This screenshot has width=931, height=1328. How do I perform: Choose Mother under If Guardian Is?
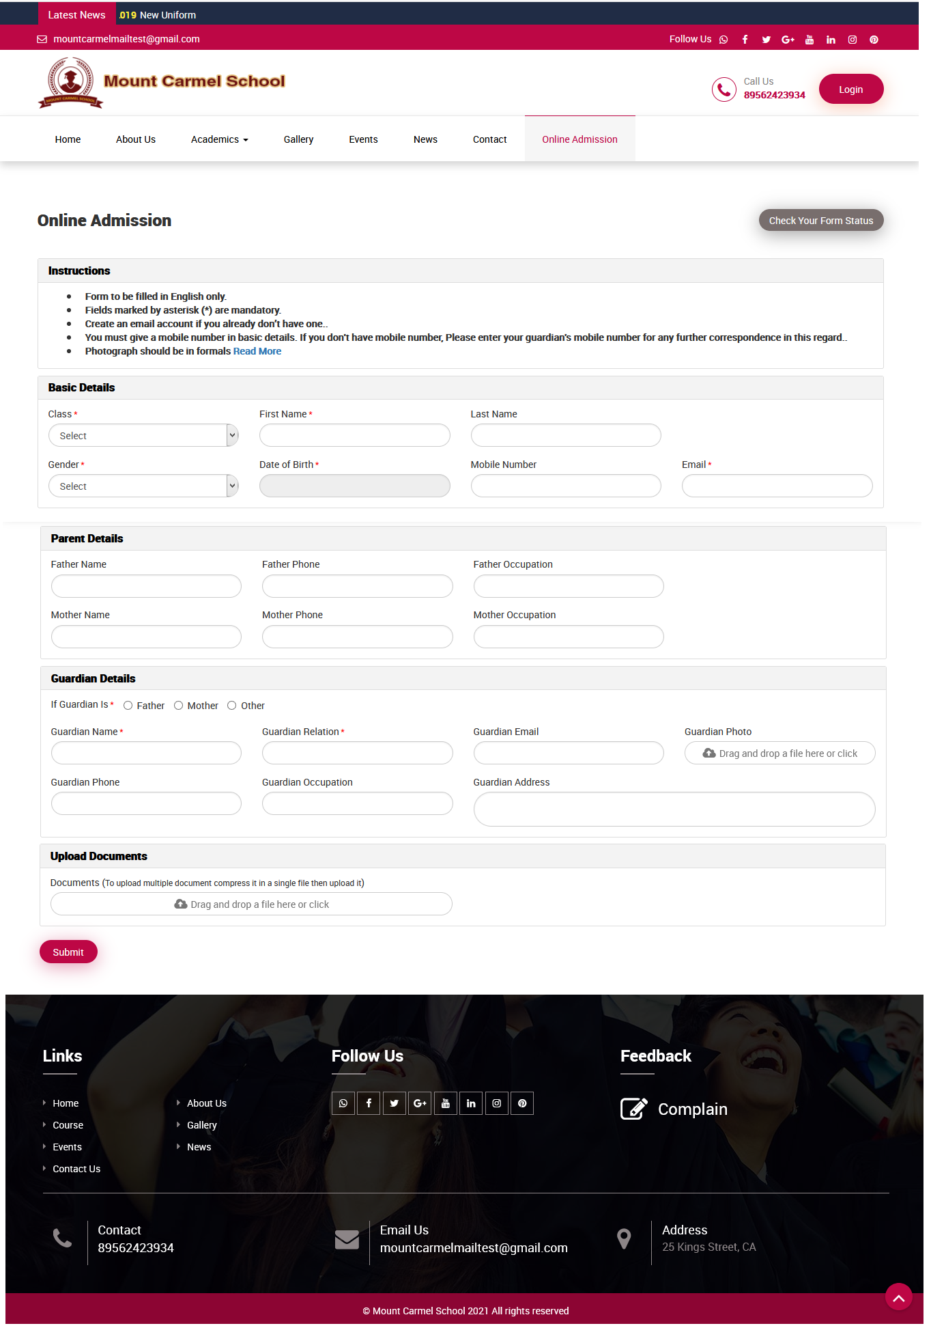coord(178,705)
